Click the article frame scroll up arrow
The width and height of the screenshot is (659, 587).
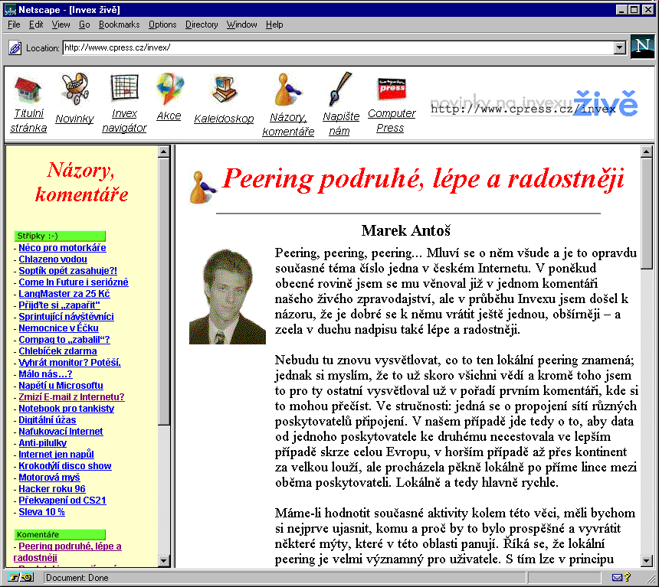(x=647, y=152)
